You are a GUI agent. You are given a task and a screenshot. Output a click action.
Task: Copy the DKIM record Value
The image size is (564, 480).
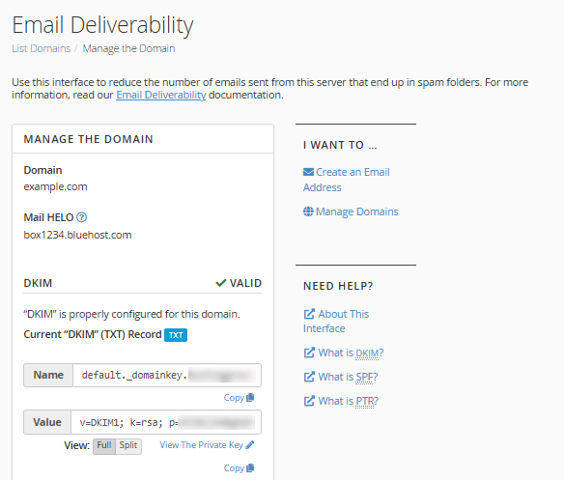pos(239,468)
